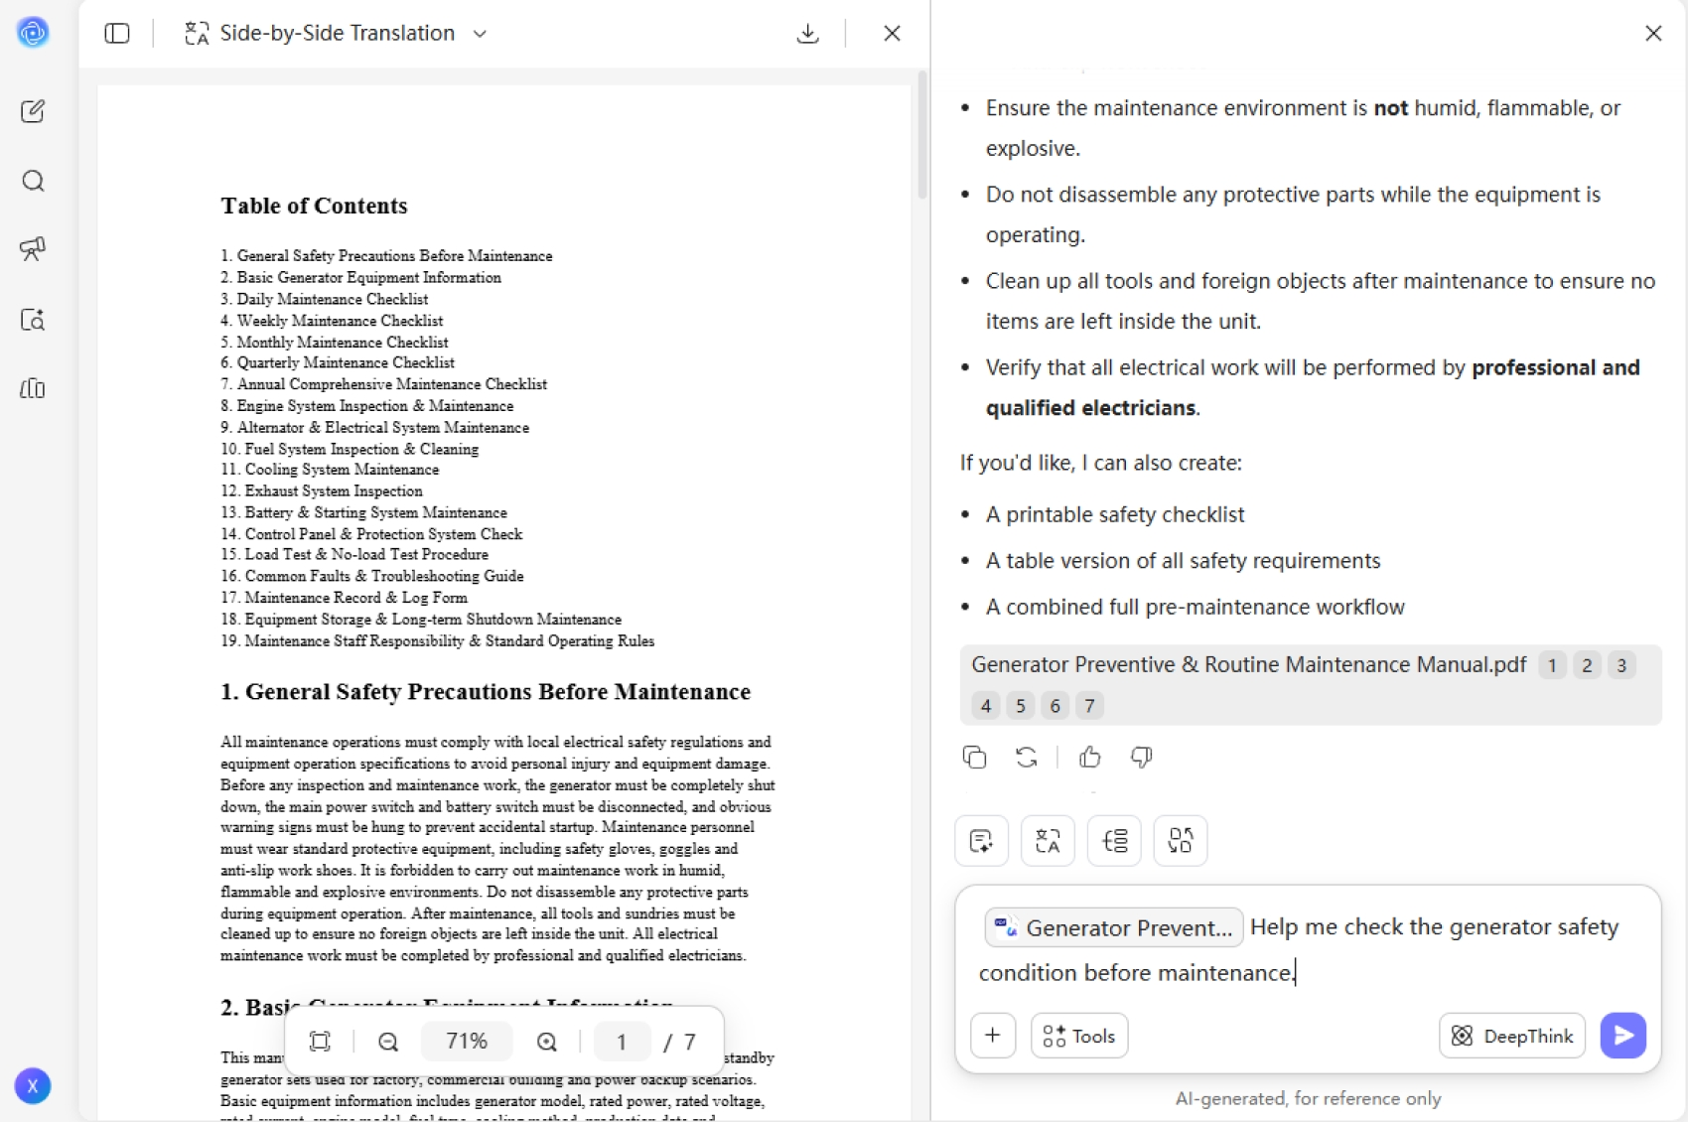1688x1122 pixels.
Task: Zoom out the PDF document
Action: click(x=388, y=1041)
